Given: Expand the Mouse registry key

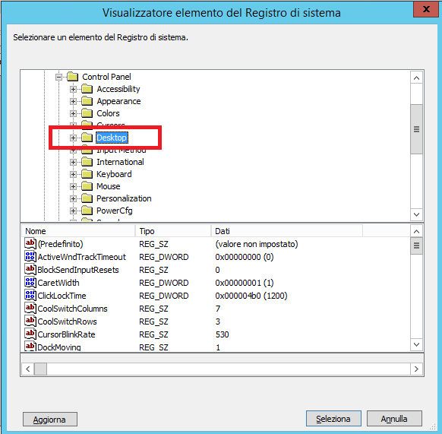Looking at the screenshot, I should tap(73, 186).
